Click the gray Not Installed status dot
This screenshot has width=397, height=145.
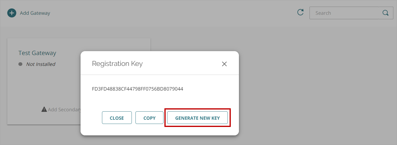21,64
